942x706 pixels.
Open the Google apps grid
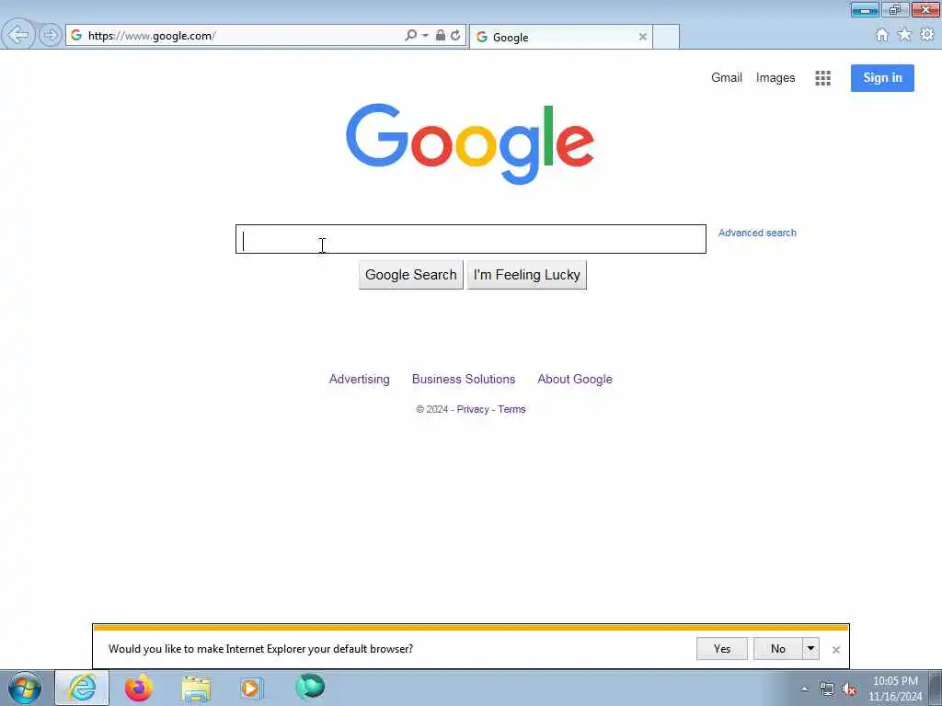(x=822, y=78)
